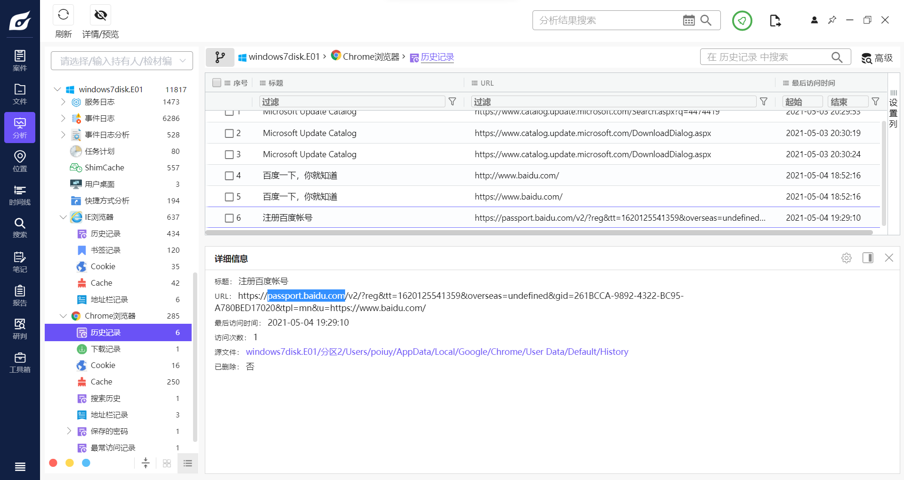Click the URL column filter funnel
This screenshot has height=480, width=904.
764,102
